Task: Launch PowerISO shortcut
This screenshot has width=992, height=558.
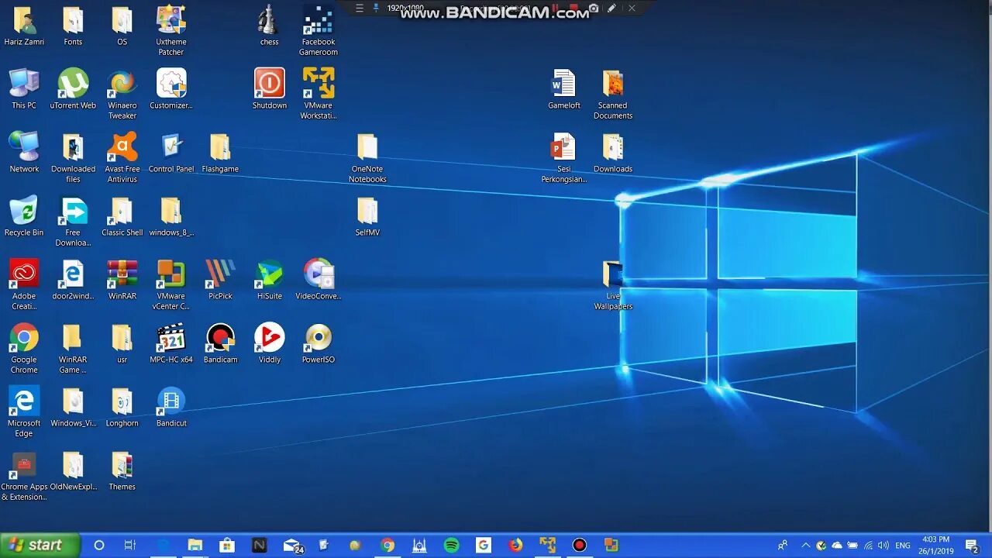Action: pyautogui.click(x=319, y=344)
